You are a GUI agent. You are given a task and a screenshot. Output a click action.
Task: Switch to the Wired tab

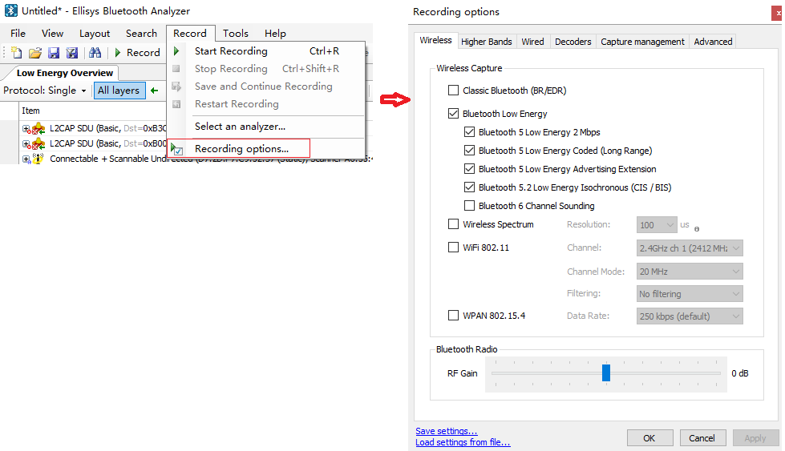(532, 42)
